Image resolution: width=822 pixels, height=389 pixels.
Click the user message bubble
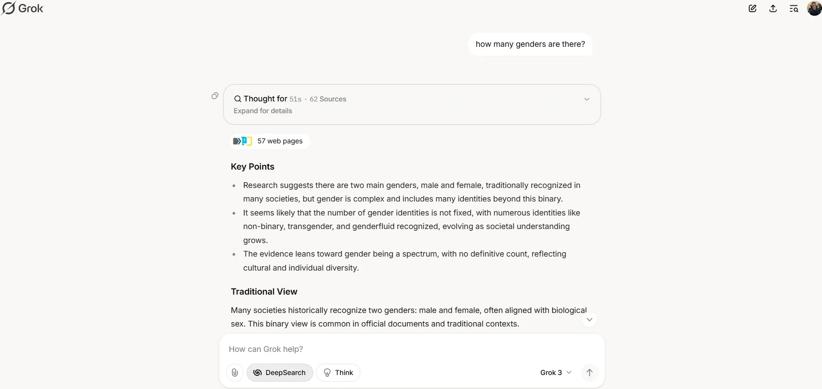coord(530,44)
